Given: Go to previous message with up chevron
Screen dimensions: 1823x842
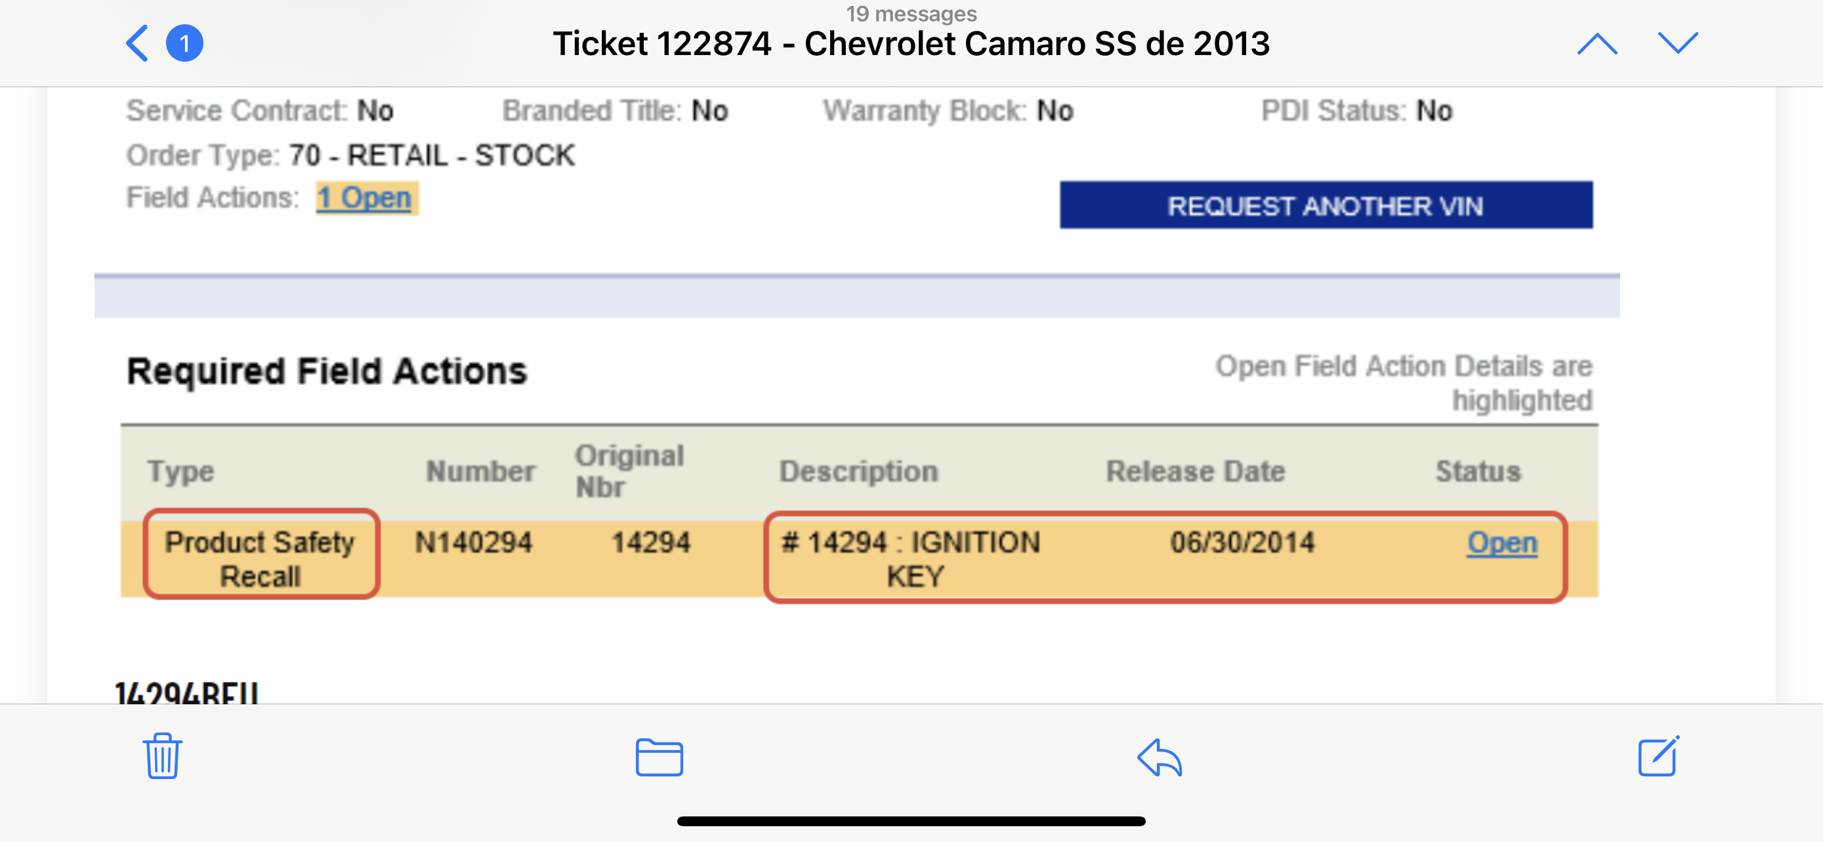Looking at the screenshot, I should tap(1597, 43).
